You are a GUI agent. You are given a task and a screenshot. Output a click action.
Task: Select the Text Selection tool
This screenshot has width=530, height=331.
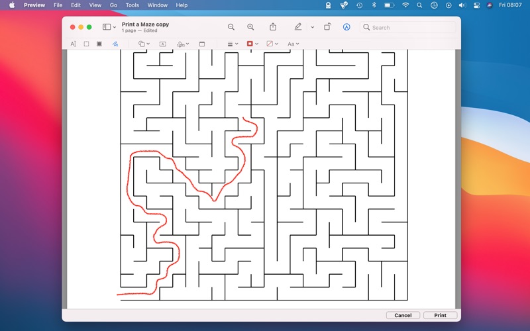point(73,44)
